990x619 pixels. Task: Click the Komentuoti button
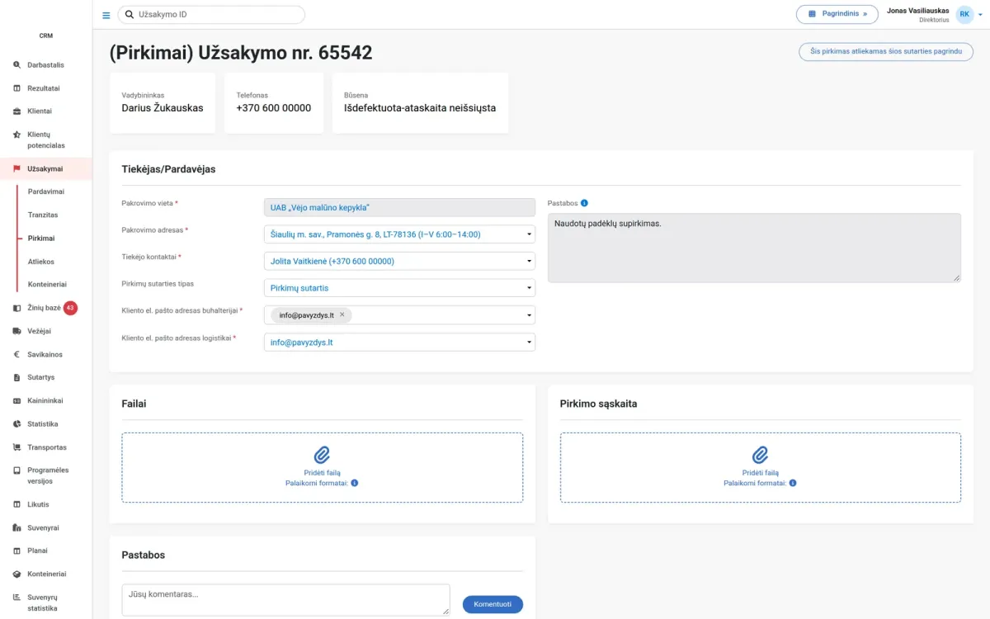click(x=493, y=604)
